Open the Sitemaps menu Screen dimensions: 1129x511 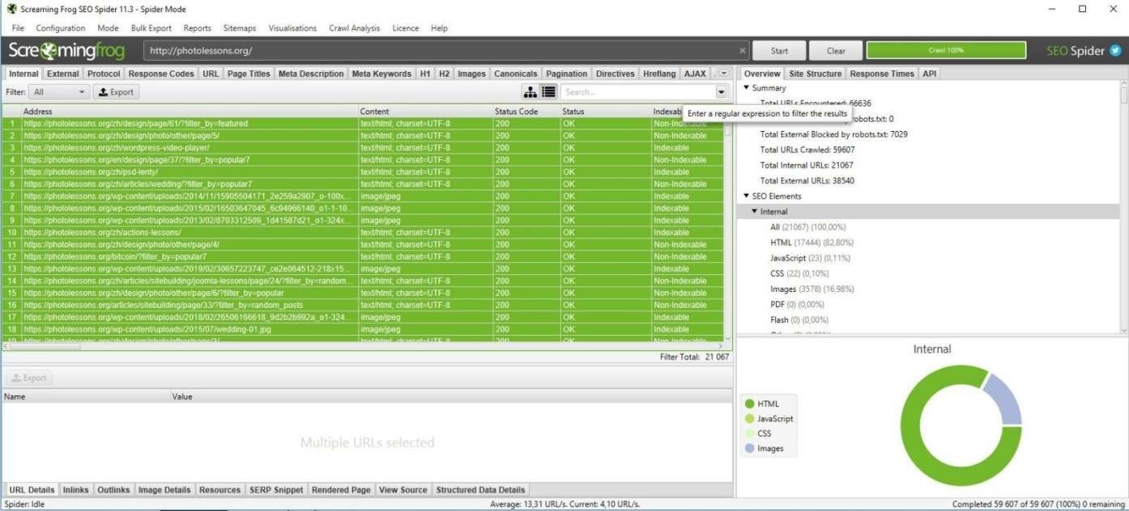240,27
